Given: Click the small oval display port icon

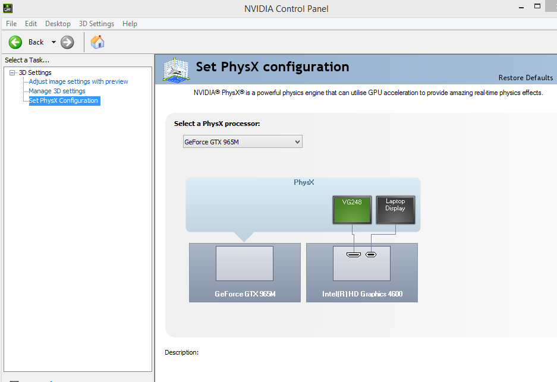Looking at the screenshot, I should 371,254.
